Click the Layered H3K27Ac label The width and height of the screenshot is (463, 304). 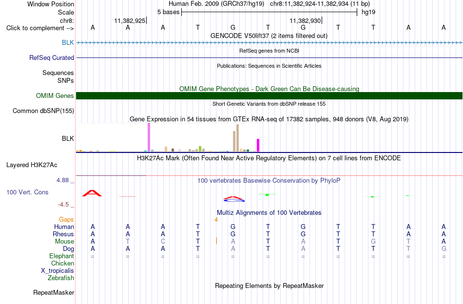32,165
